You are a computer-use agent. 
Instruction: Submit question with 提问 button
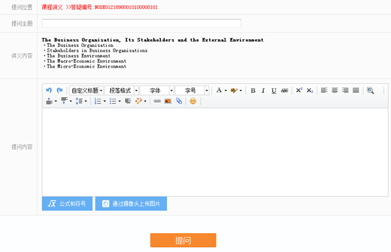click(183, 240)
